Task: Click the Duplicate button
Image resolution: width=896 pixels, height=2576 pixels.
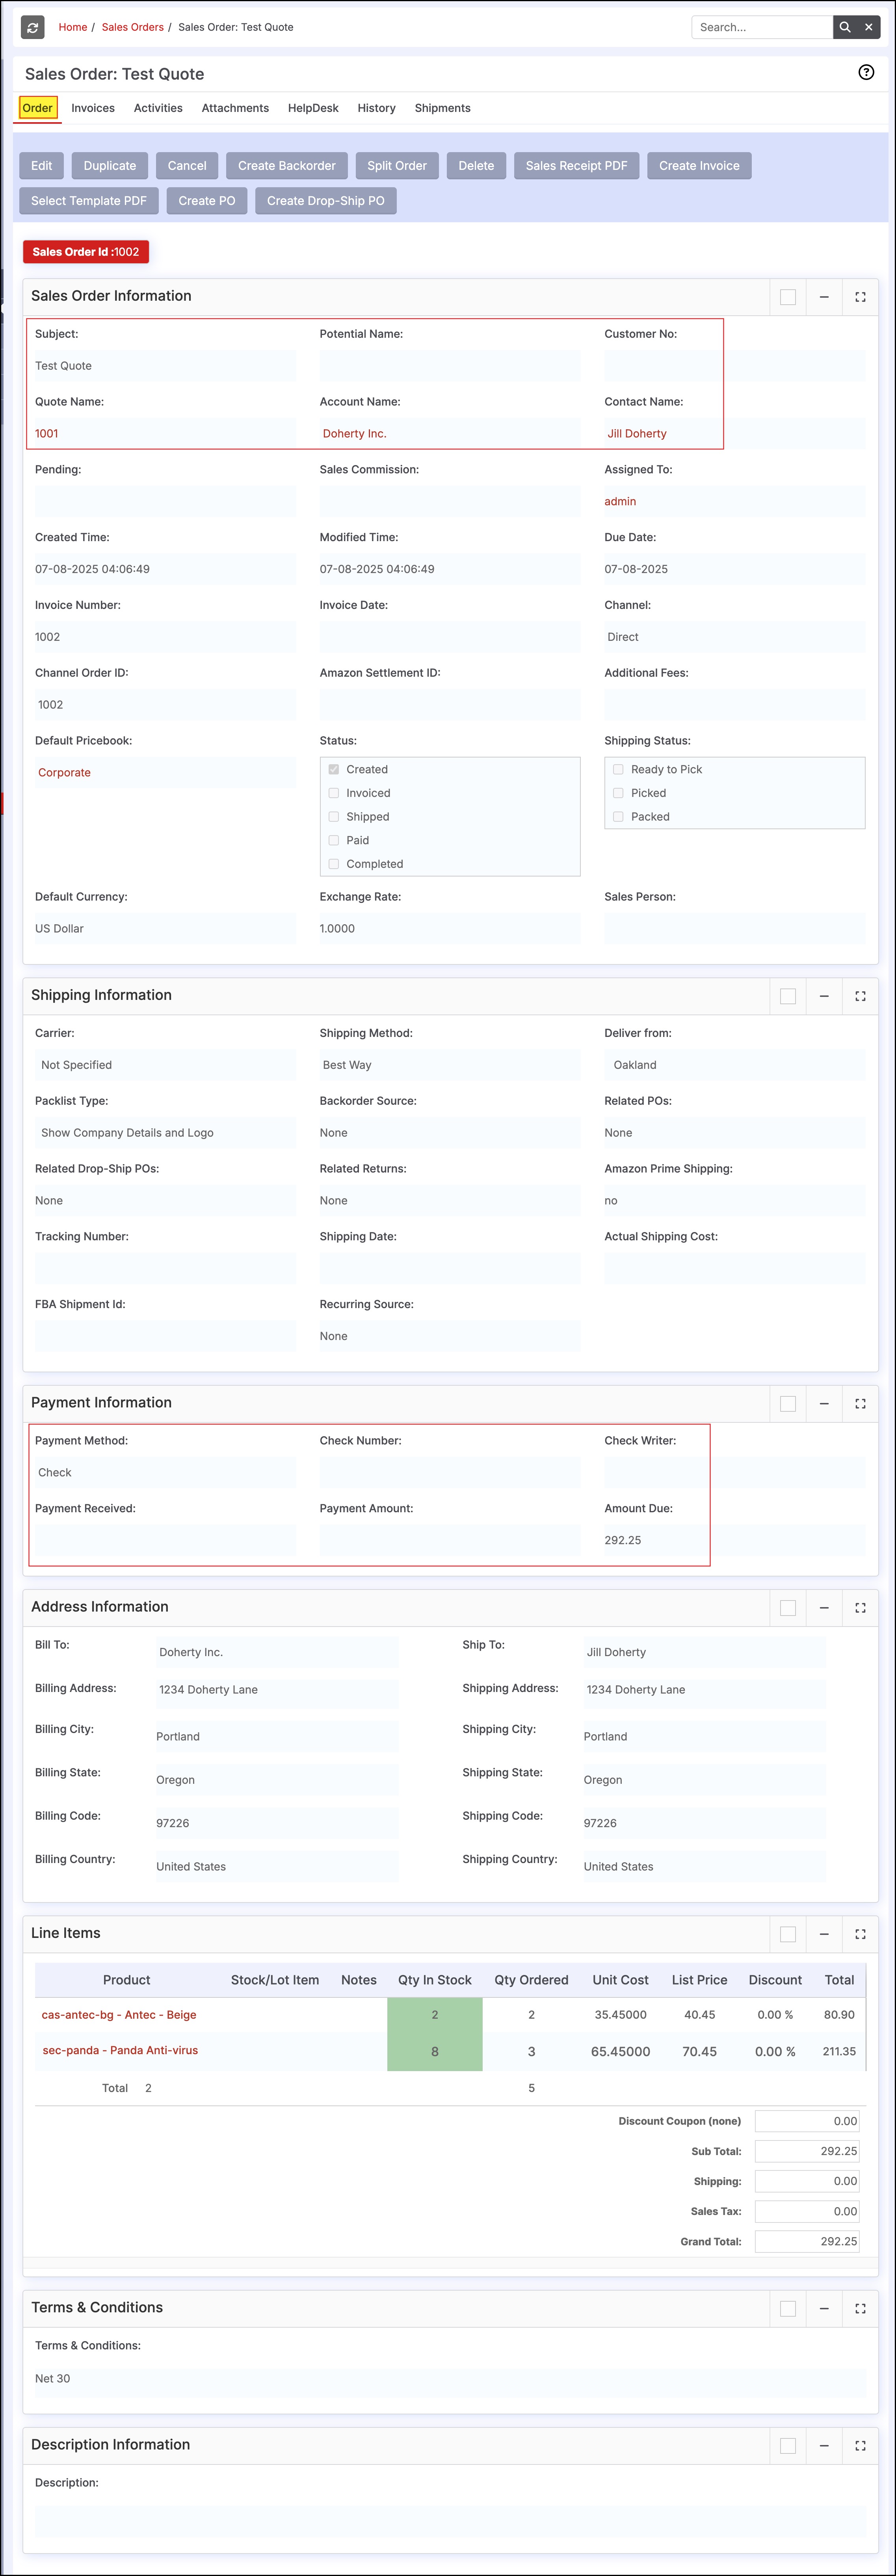Action: click(110, 166)
